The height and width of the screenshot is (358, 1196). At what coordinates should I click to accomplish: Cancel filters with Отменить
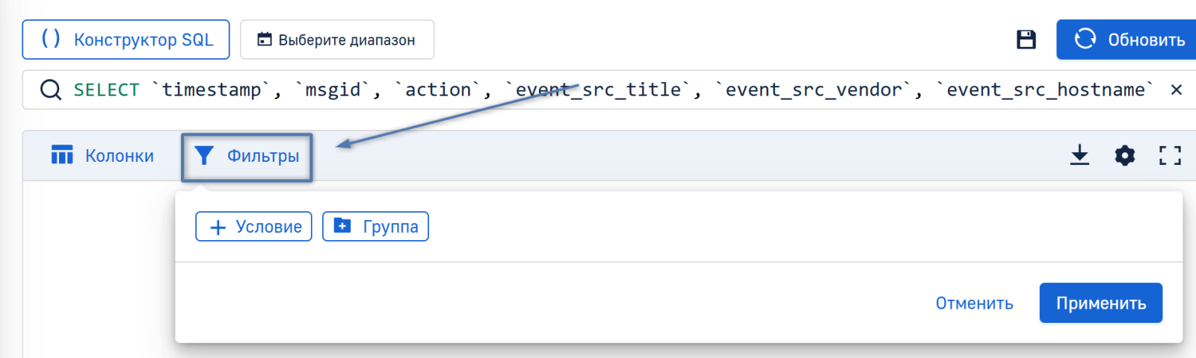pyautogui.click(x=974, y=304)
